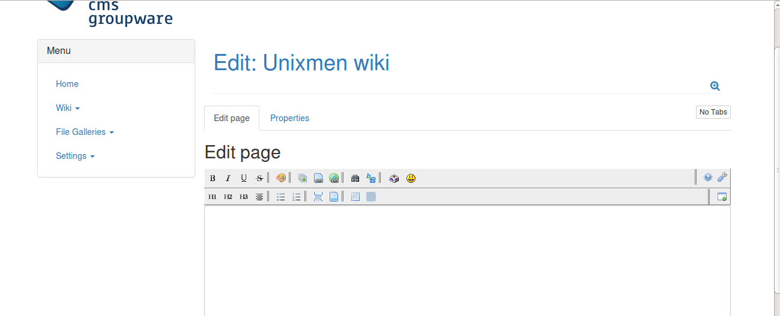Click into the wiki page text area
This screenshot has height=316, width=780.
tap(467, 261)
